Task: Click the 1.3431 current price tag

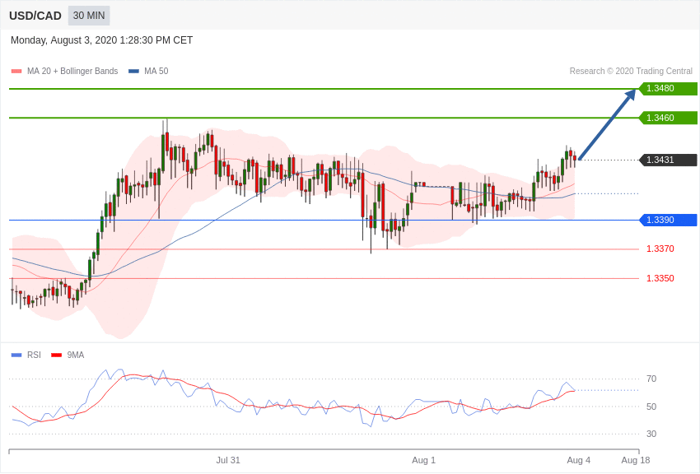Action: (668, 160)
